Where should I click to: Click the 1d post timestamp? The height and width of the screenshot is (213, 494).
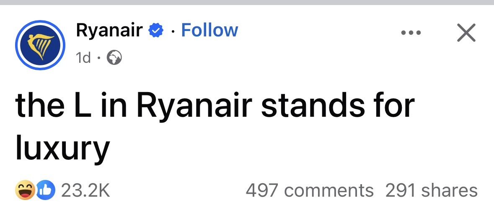point(83,58)
